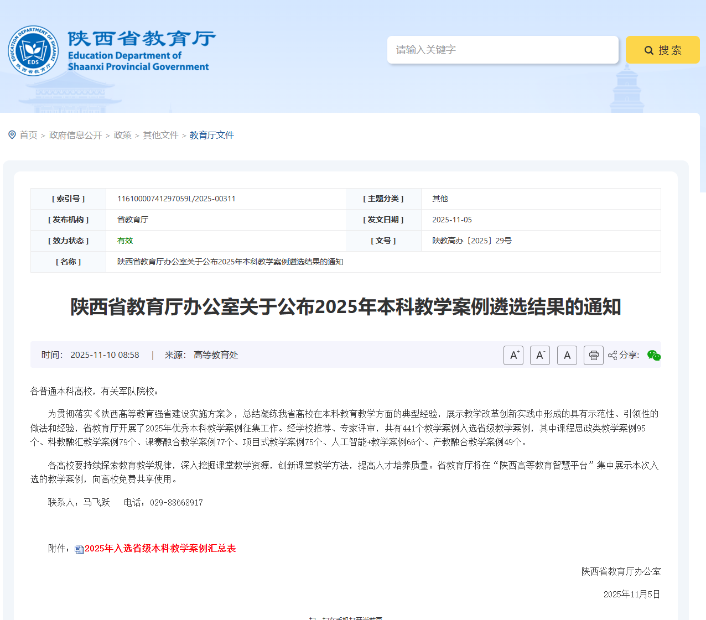Download attachment 2025年入选省级本科教学案例汇总表

160,549
